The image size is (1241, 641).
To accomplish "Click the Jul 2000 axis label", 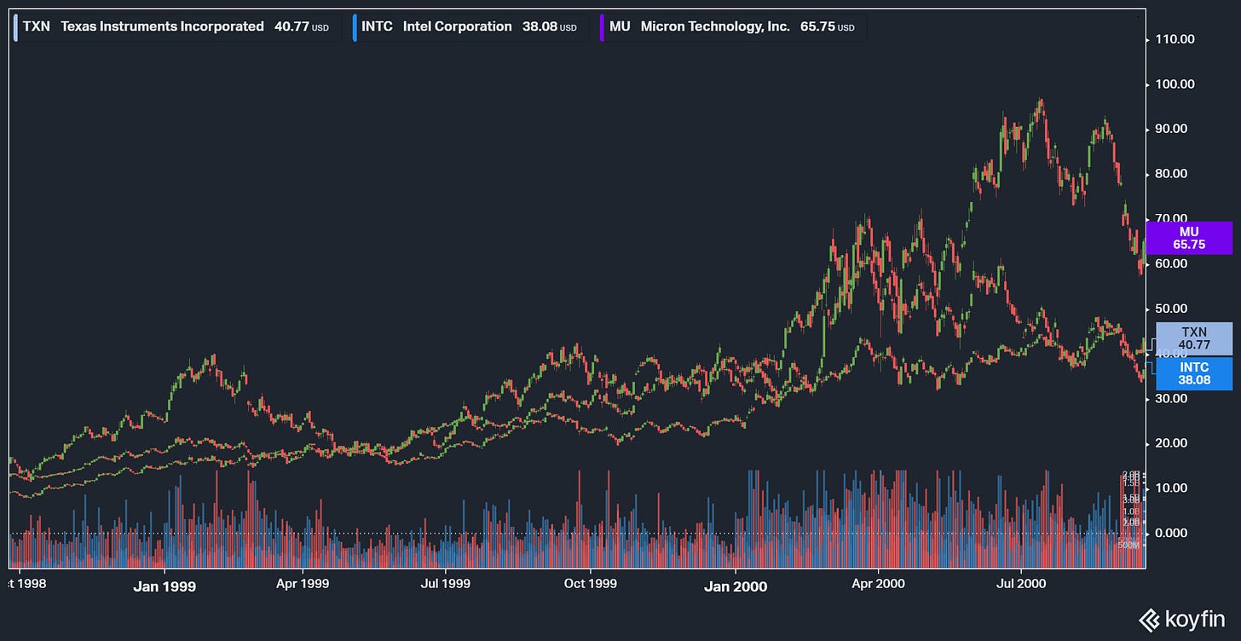I will tap(1021, 584).
